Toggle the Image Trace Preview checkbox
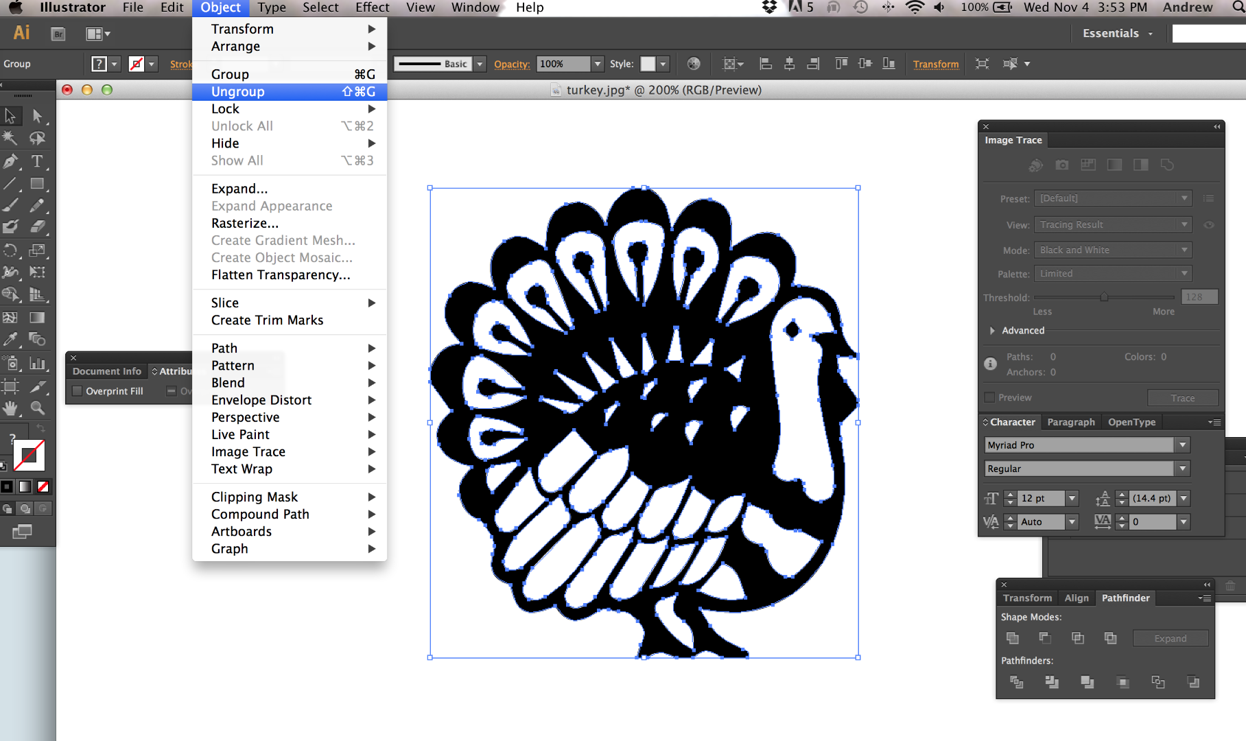Viewport: 1246px width, 741px height. [989, 397]
